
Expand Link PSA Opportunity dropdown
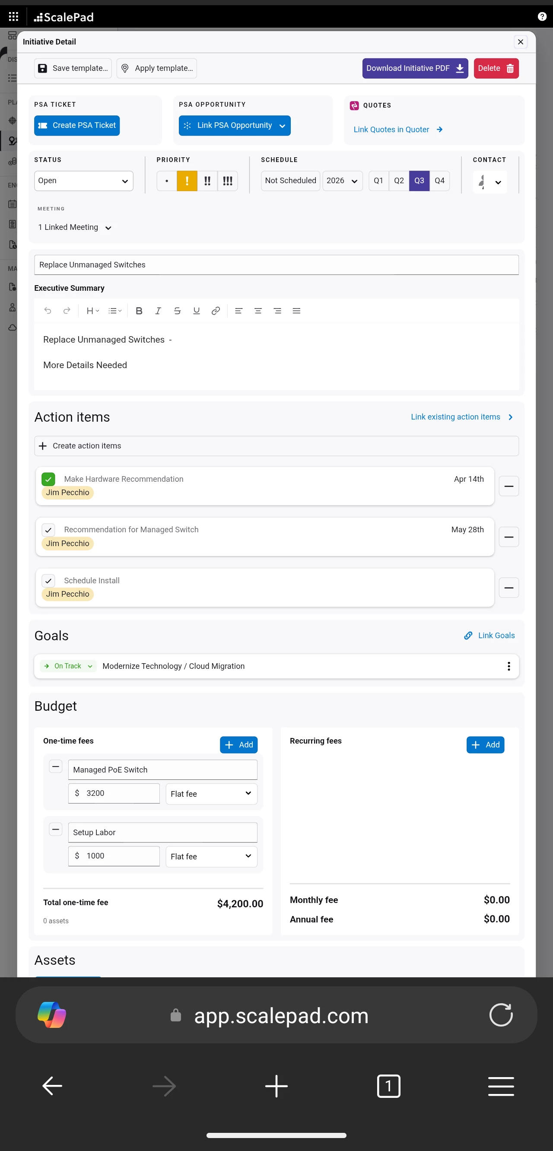pos(235,126)
